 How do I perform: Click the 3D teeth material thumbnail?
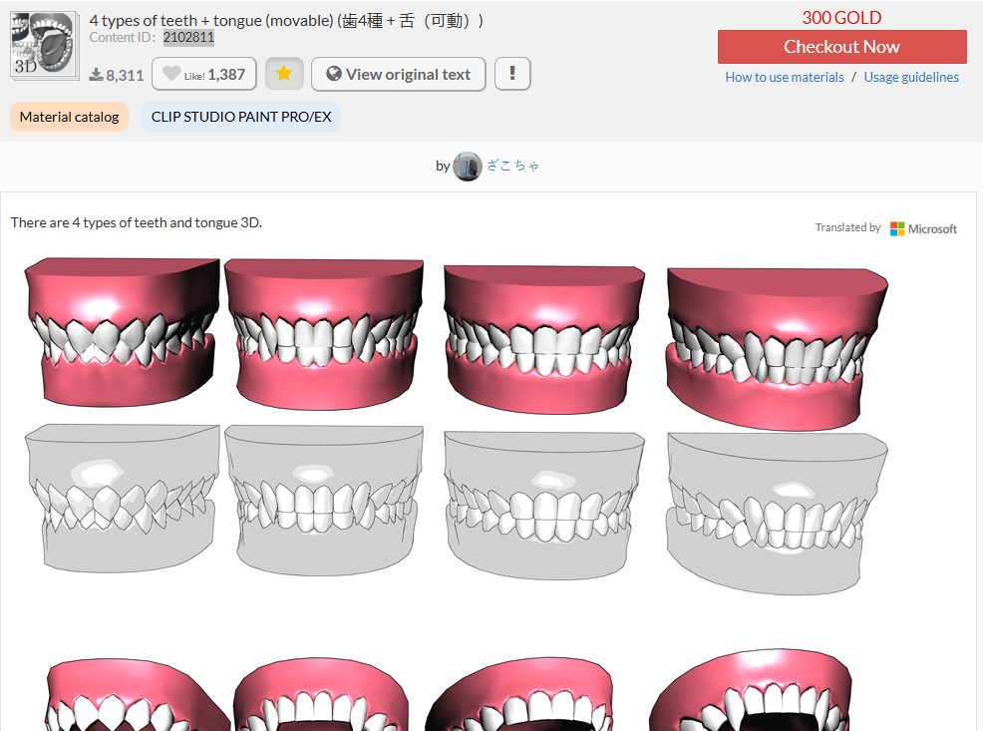coord(45,46)
